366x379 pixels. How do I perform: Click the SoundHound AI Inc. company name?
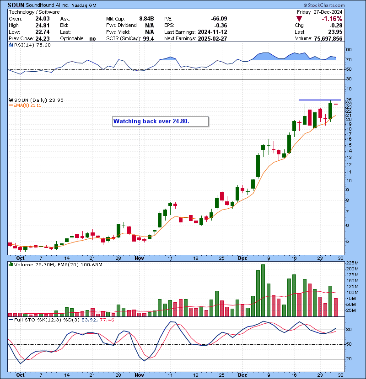click(x=48, y=5)
